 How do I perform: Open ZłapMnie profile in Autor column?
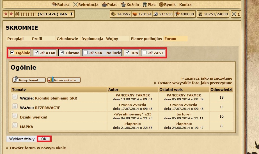(x=133, y=124)
